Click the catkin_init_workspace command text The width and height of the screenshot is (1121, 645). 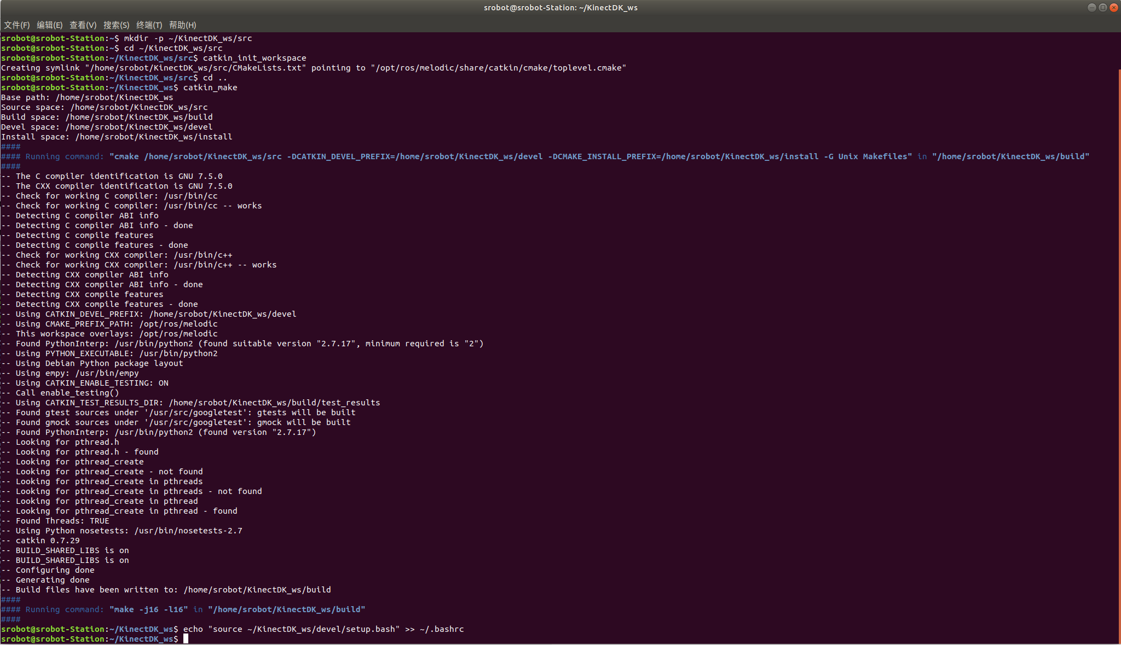255,58
